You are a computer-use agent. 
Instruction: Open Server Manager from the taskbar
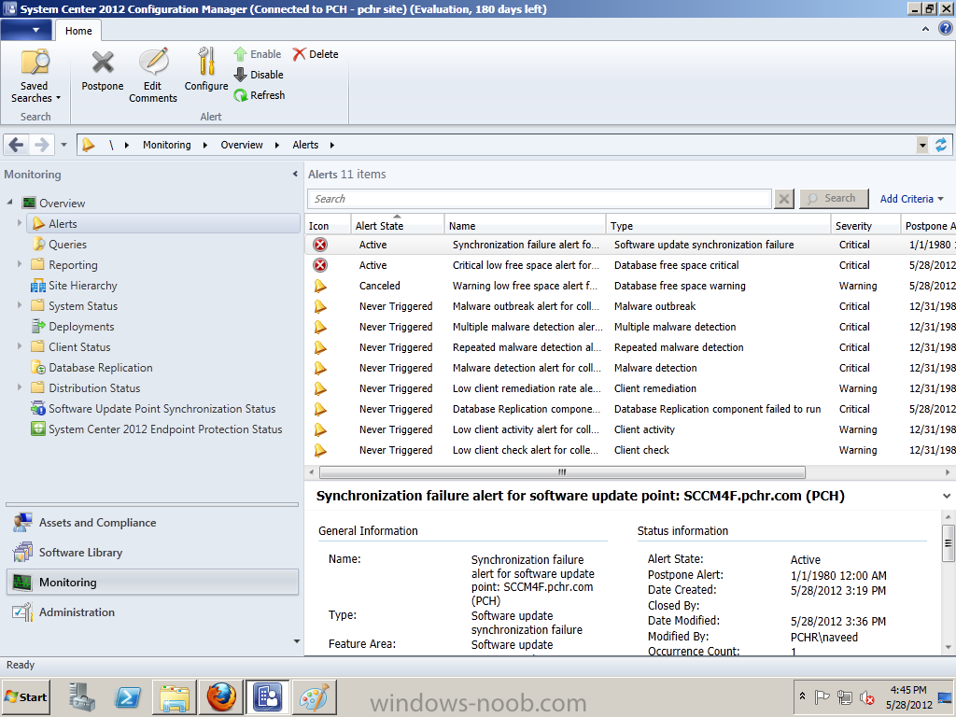pyautogui.click(x=82, y=696)
